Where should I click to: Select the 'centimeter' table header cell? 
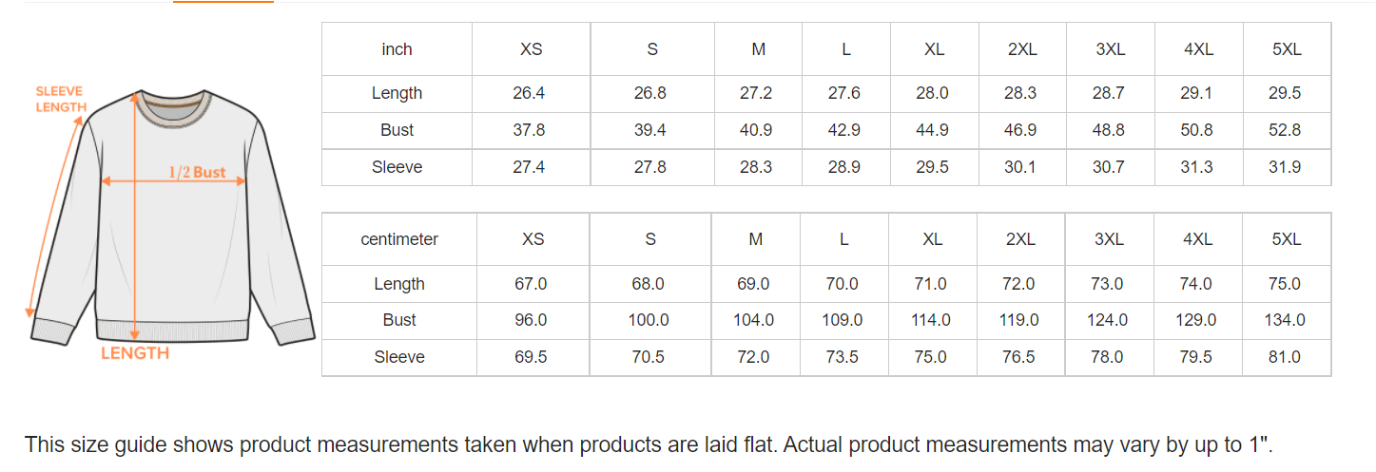coord(399,239)
